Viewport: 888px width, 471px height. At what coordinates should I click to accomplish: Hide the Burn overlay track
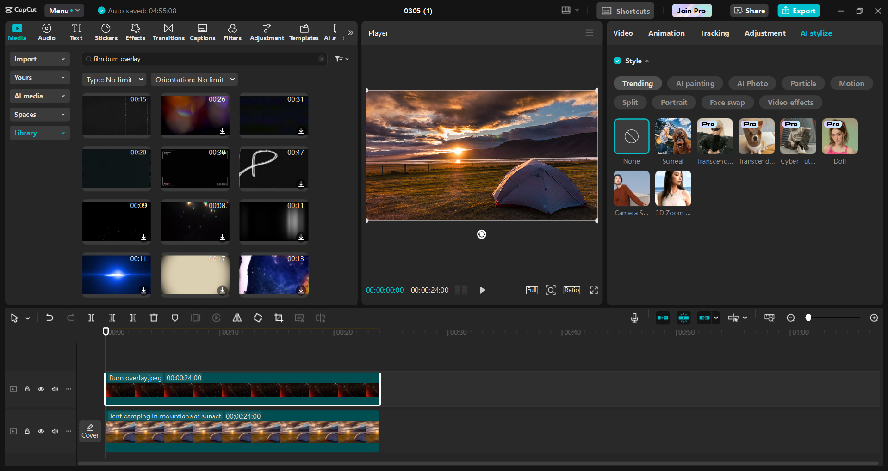click(x=41, y=389)
